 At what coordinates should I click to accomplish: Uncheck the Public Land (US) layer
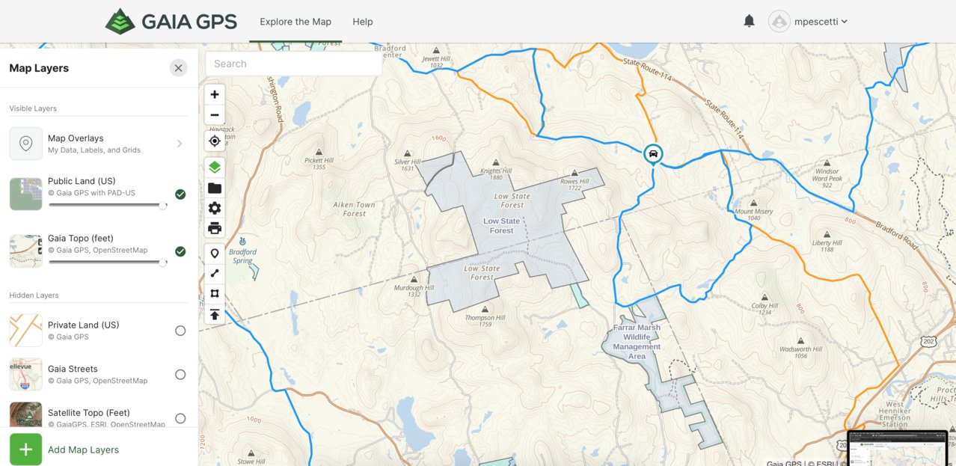coord(180,194)
